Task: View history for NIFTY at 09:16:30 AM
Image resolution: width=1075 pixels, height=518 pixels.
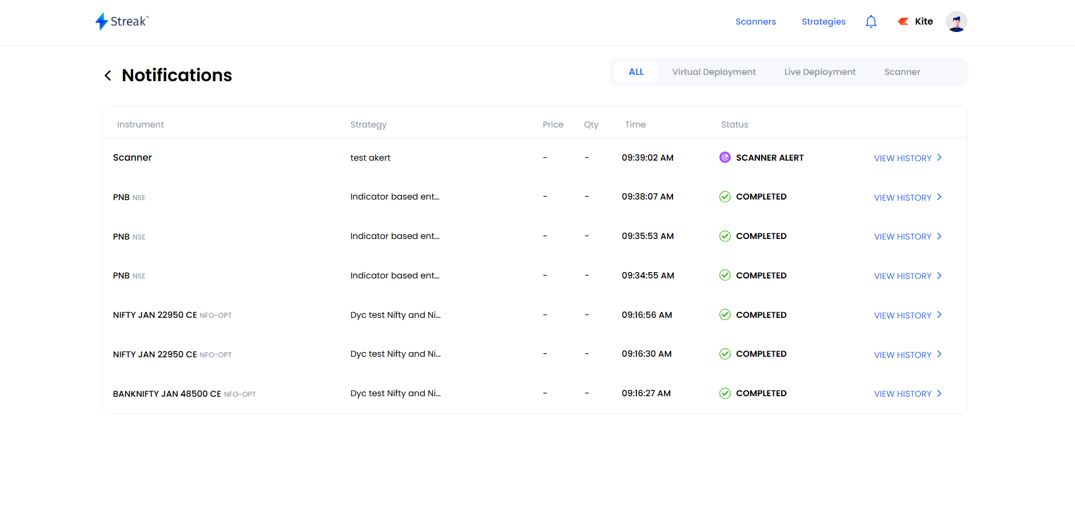Action: (902, 355)
